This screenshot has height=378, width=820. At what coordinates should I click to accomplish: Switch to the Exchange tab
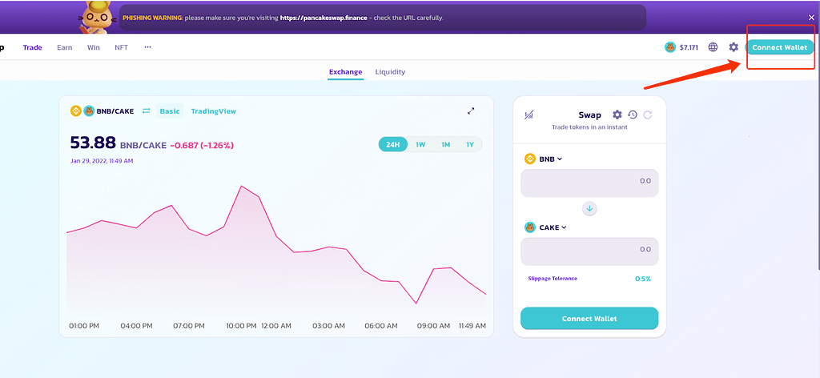346,72
